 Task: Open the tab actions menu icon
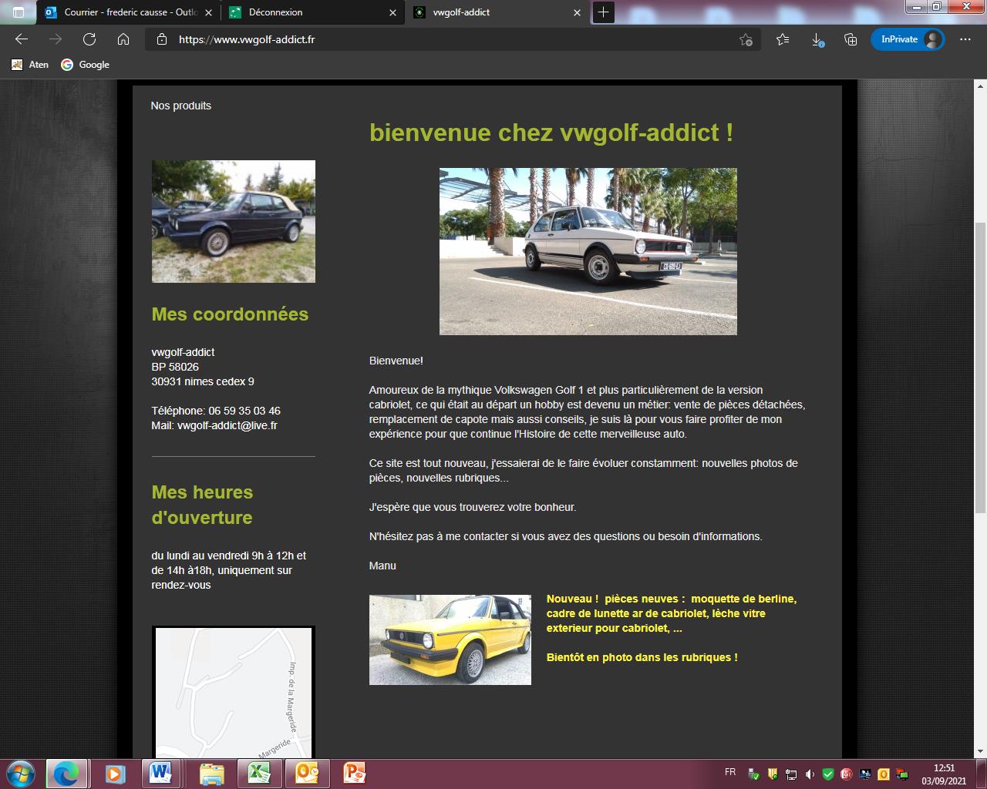click(19, 12)
